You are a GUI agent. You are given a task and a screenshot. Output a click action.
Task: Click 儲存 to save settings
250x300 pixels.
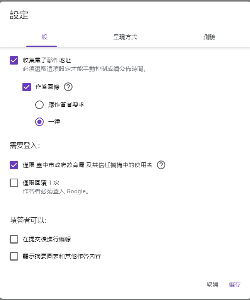[235, 285]
